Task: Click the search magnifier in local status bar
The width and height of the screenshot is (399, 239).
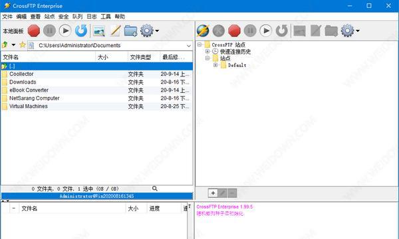Action: [x=155, y=189]
